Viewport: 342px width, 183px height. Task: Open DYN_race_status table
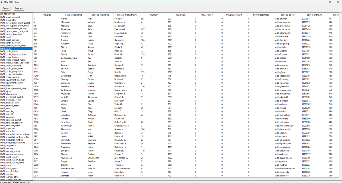click(x=8, y=145)
